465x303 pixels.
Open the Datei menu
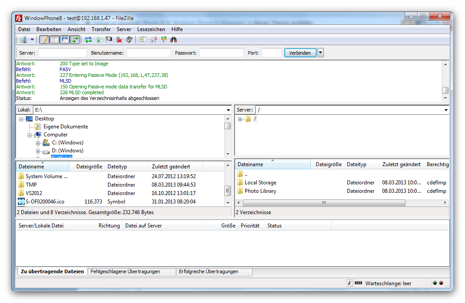pyautogui.click(x=24, y=29)
